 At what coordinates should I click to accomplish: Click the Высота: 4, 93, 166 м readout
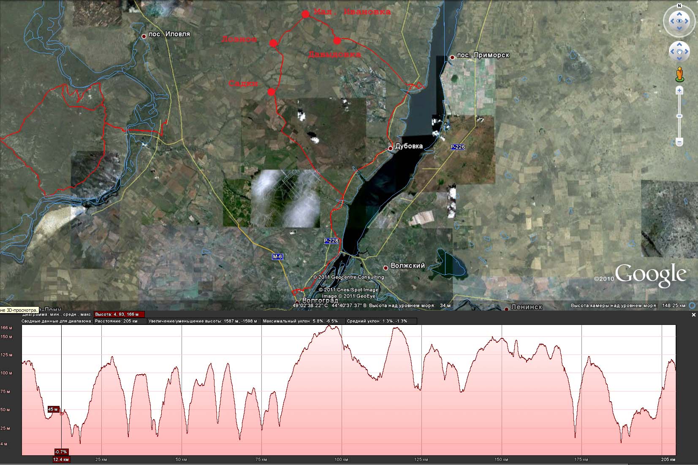coord(119,314)
